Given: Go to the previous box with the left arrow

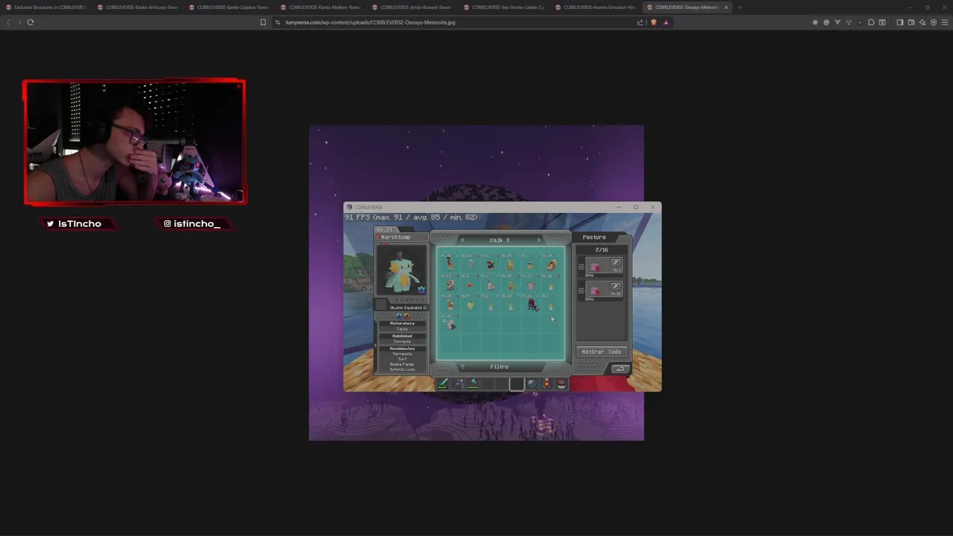Looking at the screenshot, I should click(x=462, y=240).
